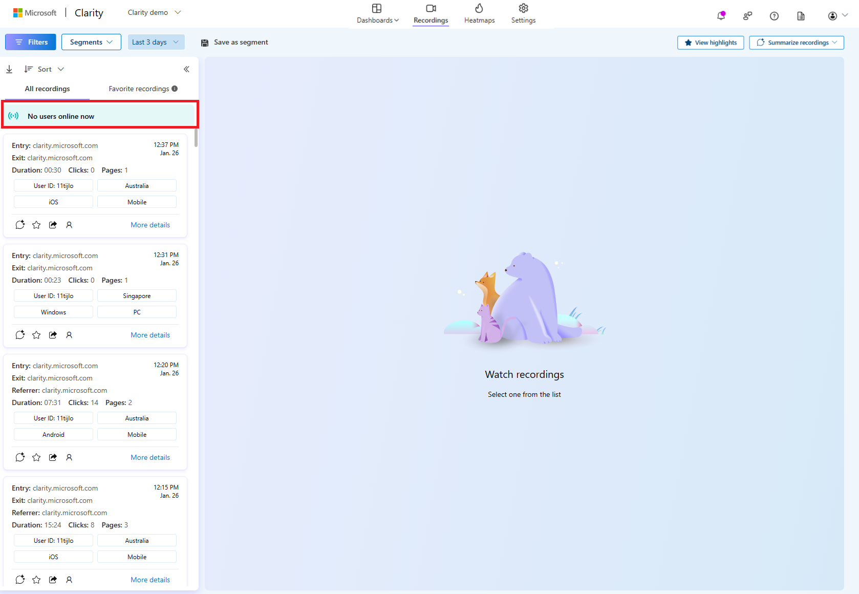Viewport: 859px width, 594px height.
Task: Favorite the 12:37 PM recording with star
Action: tap(36, 225)
